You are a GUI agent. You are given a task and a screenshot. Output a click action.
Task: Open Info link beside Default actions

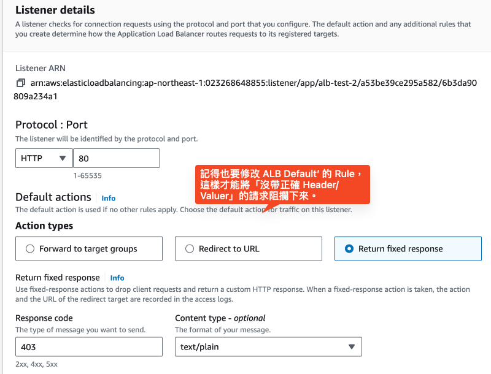109,198
